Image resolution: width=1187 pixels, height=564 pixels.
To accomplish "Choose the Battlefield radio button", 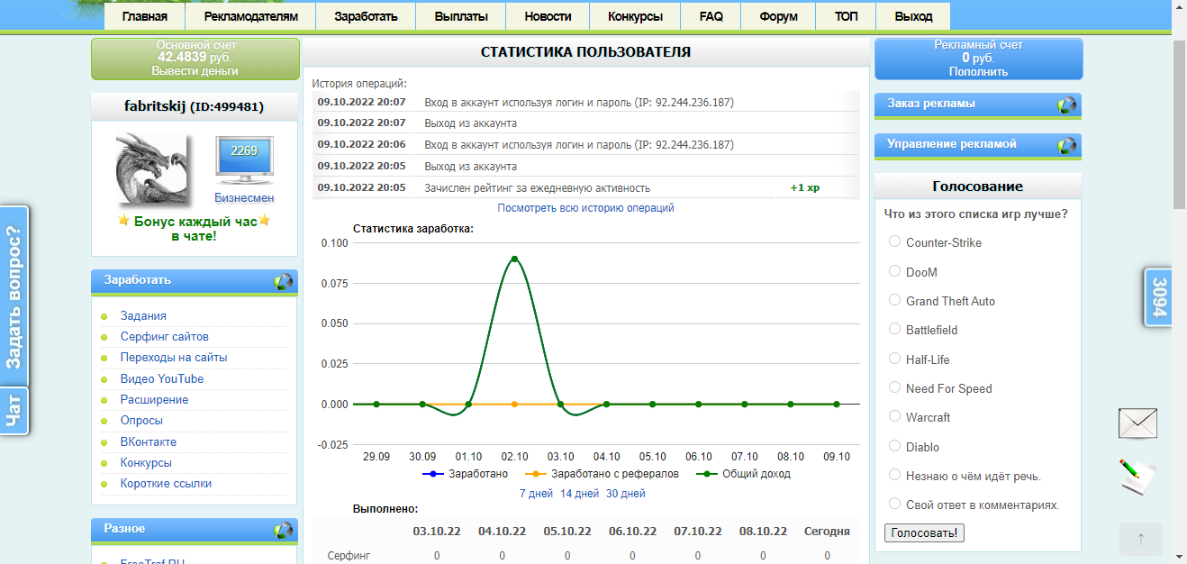I will [x=894, y=329].
